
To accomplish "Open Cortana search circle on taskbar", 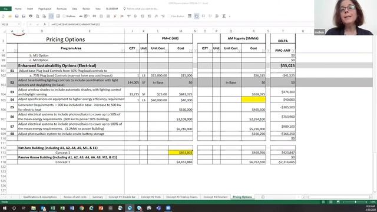I will (14, 208).
